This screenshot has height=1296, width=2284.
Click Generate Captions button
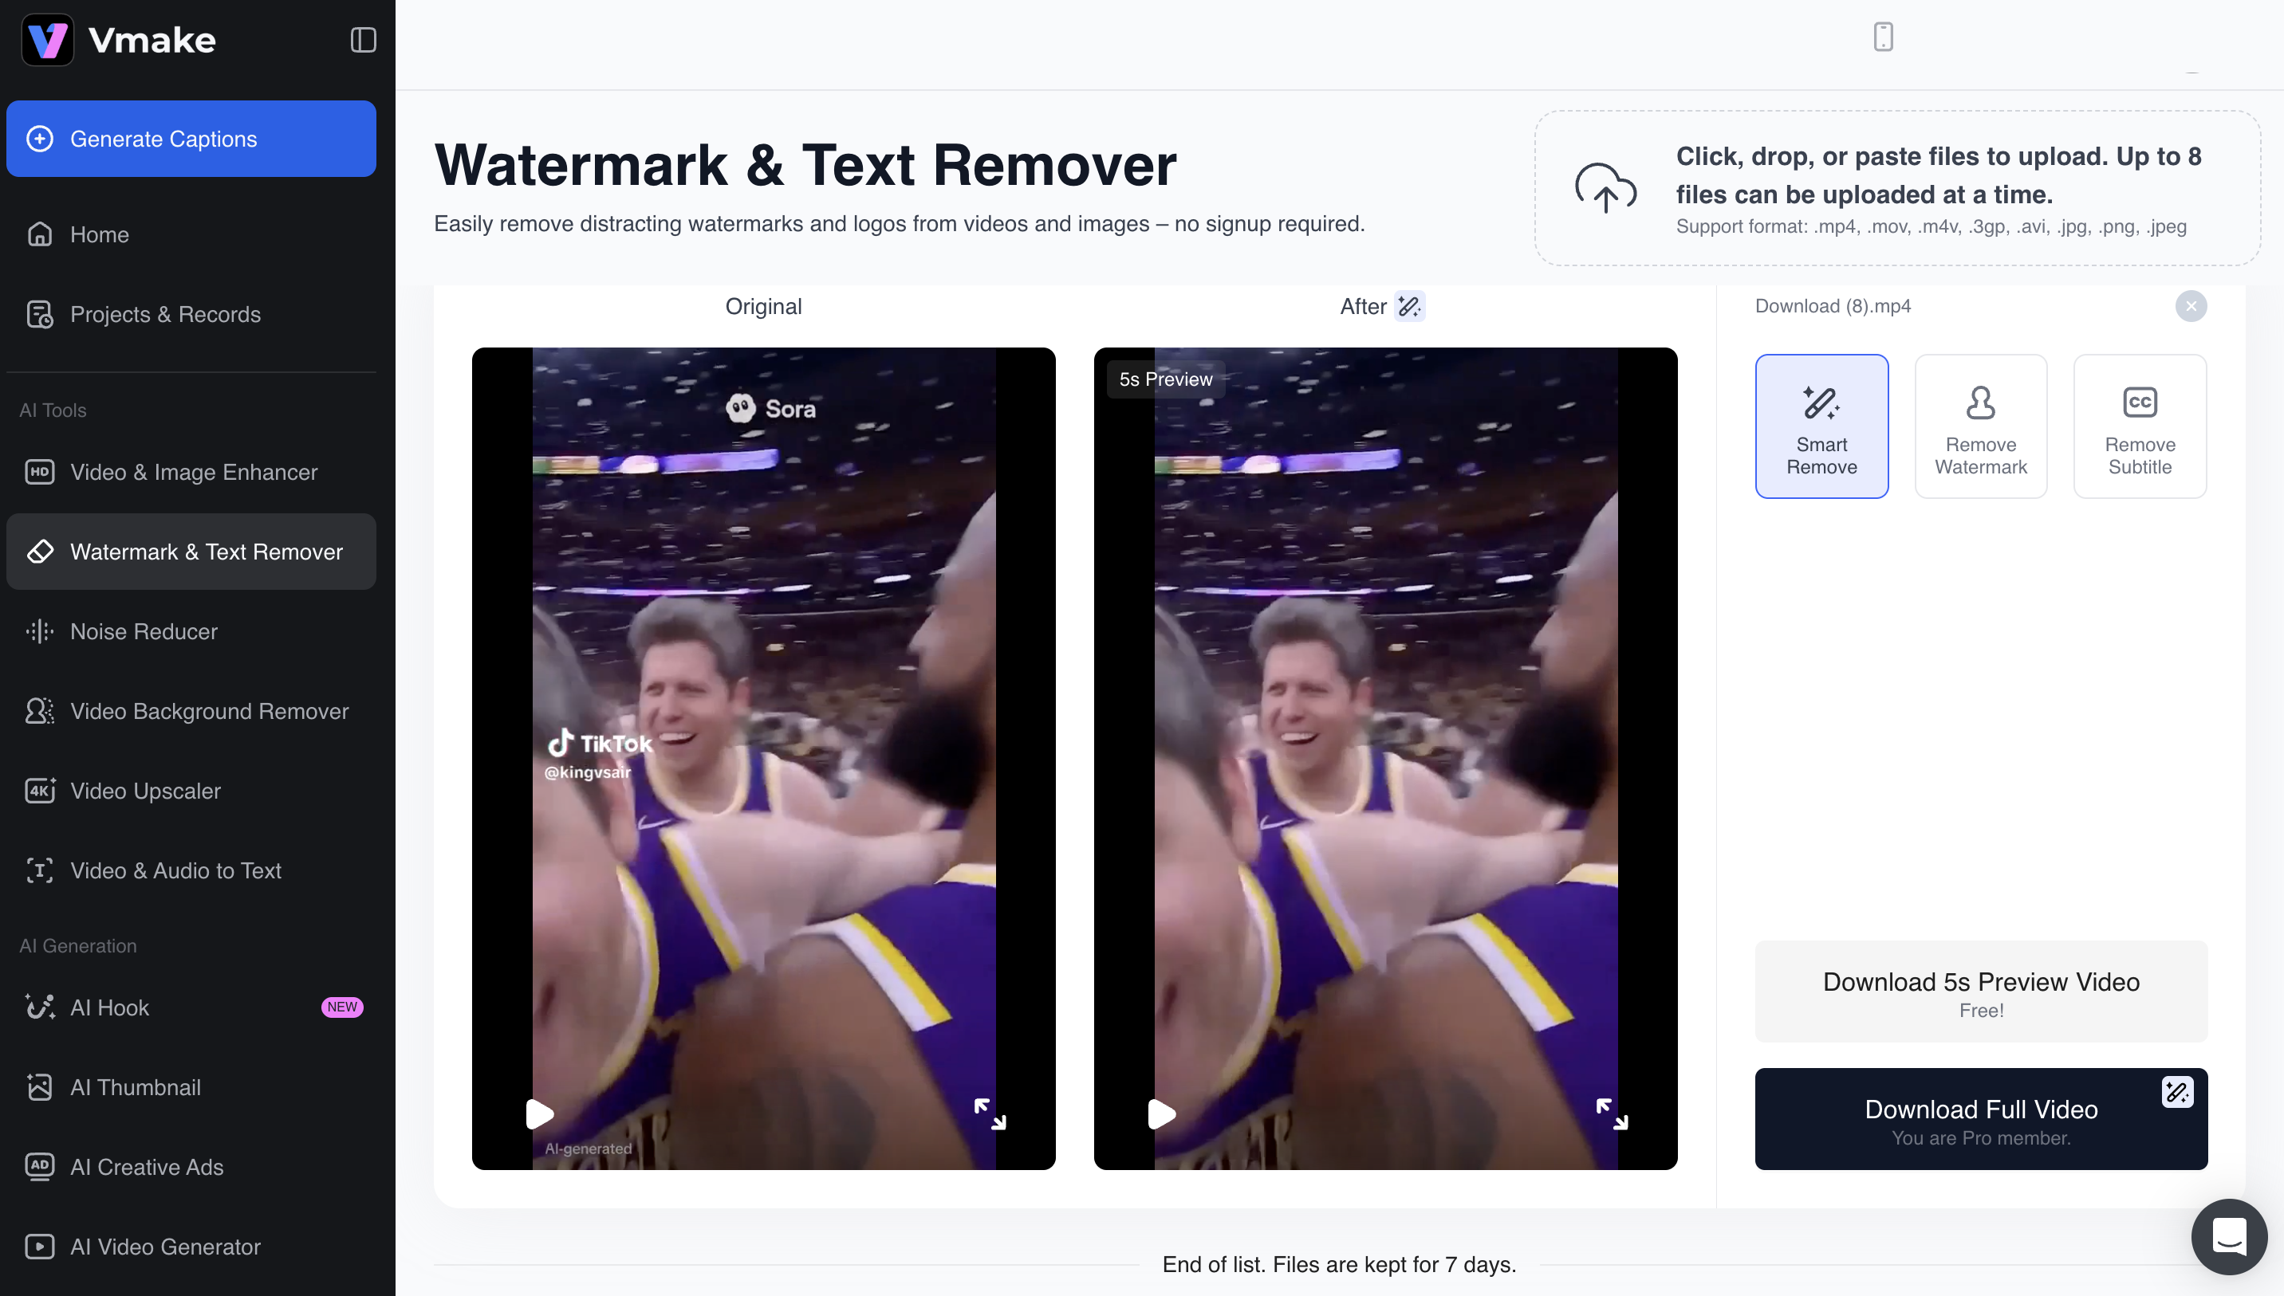[x=191, y=139]
